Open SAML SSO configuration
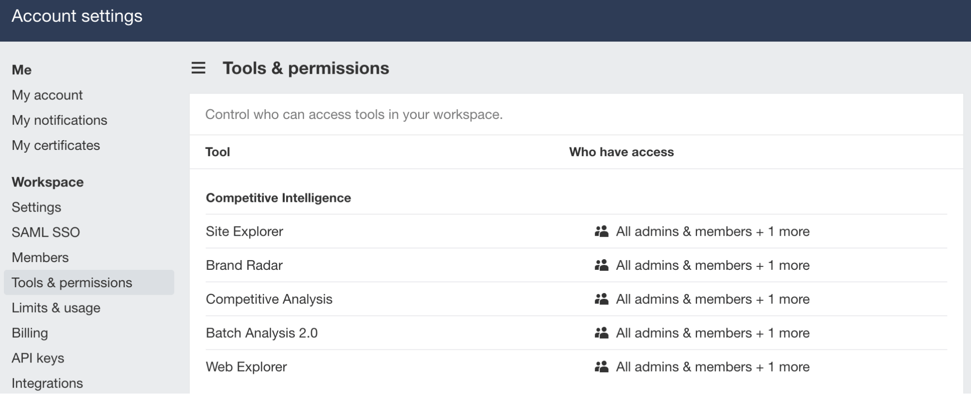Screen dimensions: 971x394 pos(46,232)
